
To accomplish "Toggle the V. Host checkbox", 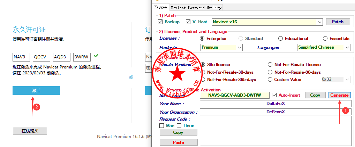I will click(x=188, y=22).
